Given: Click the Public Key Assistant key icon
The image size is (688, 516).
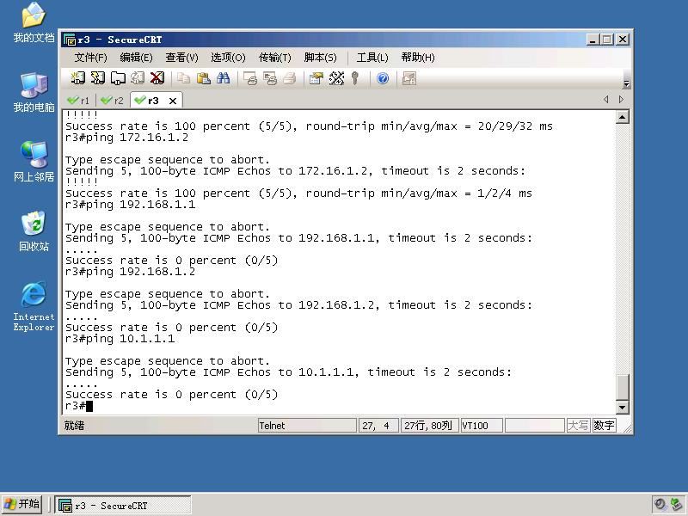Looking at the screenshot, I should [x=355, y=78].
